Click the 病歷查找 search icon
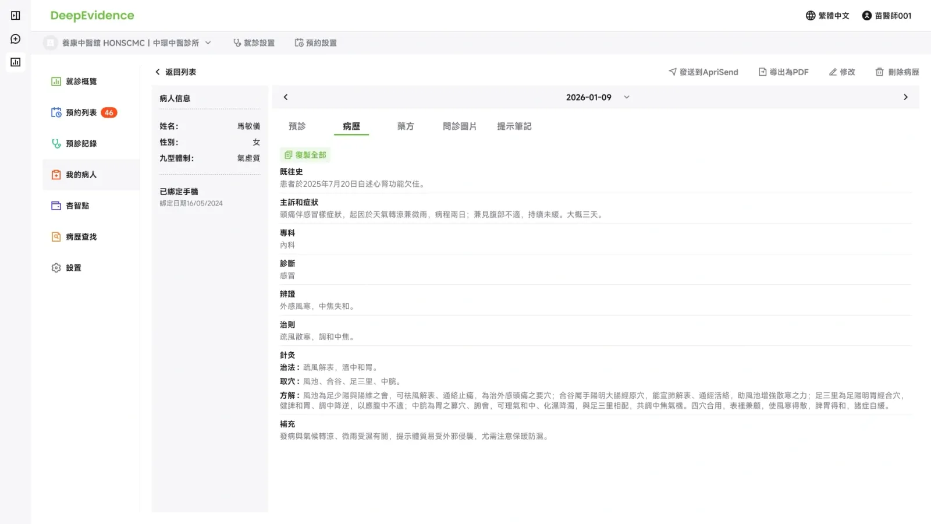Image resolution: width=931 pixels, height=524 pixels. (56, 237)
